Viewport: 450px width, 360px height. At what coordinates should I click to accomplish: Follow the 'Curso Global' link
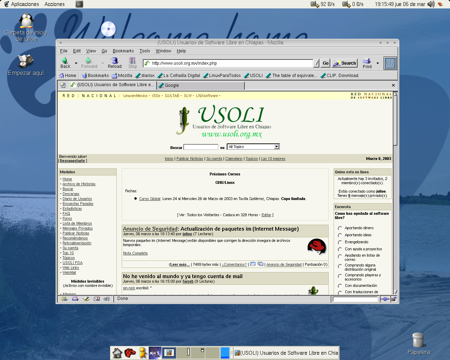click(x=150, y=199)
